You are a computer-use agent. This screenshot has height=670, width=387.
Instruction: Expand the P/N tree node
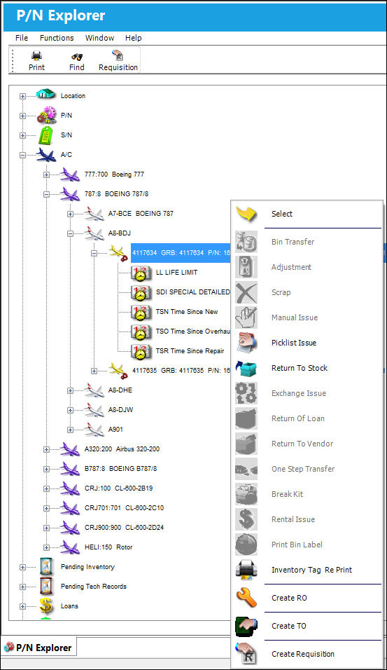coord(22,116)
